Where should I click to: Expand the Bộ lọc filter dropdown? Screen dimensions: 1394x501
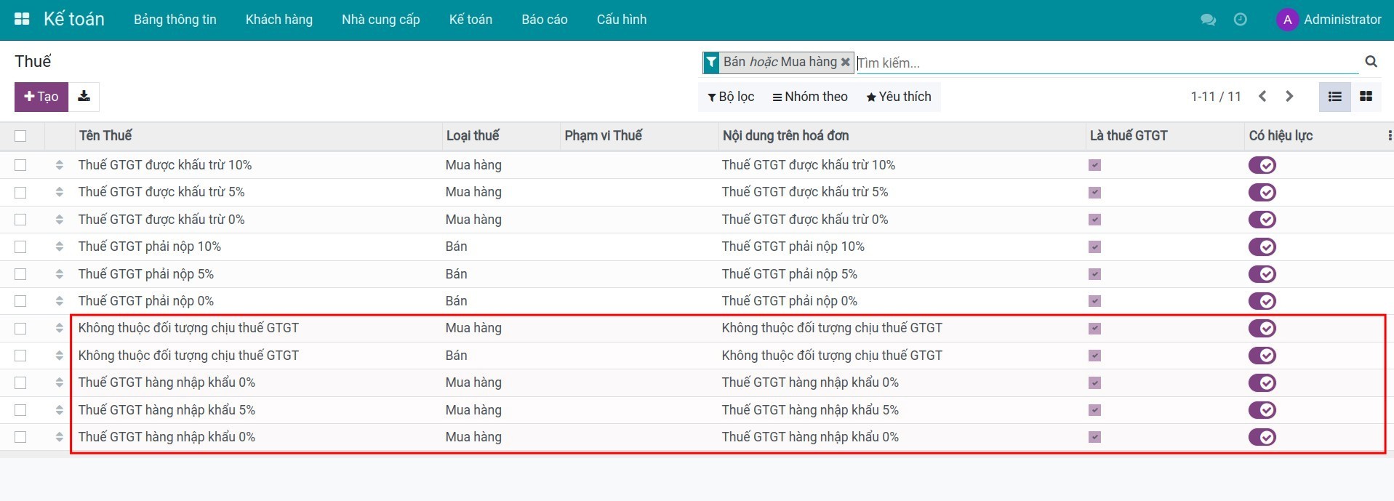(x=731, y=97)
